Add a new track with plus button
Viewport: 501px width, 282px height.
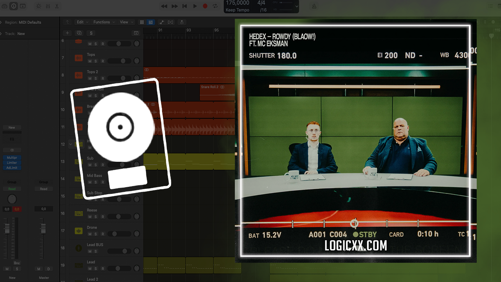[67, 33]
